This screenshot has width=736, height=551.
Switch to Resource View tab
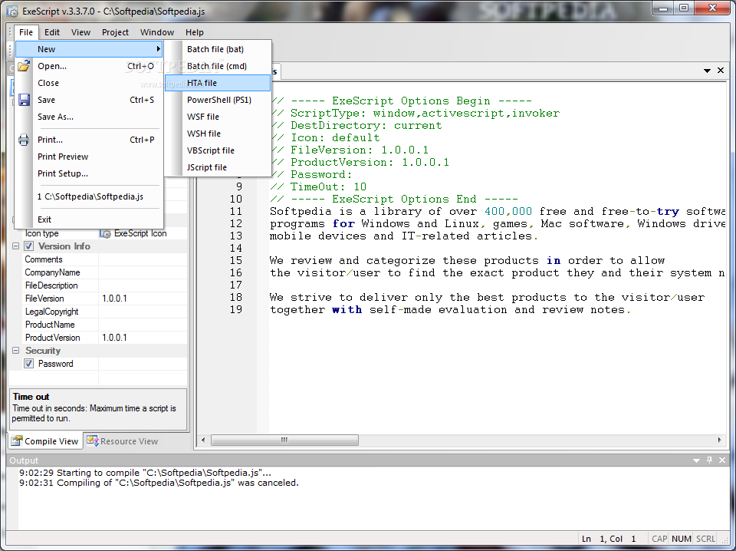point(123,441)
